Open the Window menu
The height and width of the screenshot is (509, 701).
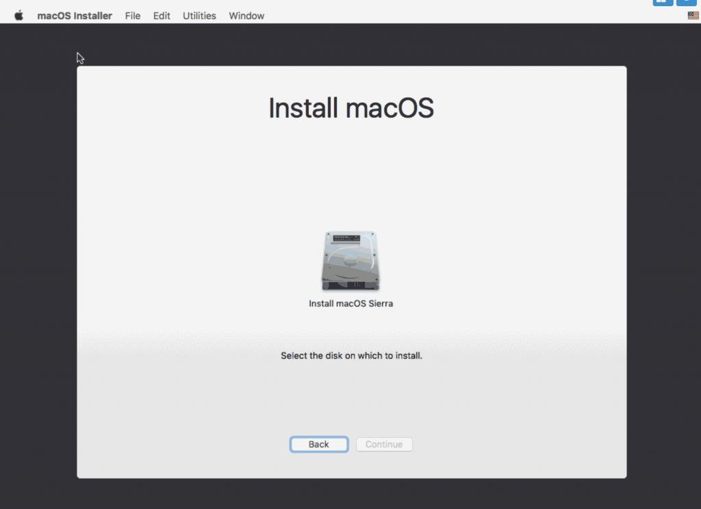246,16
